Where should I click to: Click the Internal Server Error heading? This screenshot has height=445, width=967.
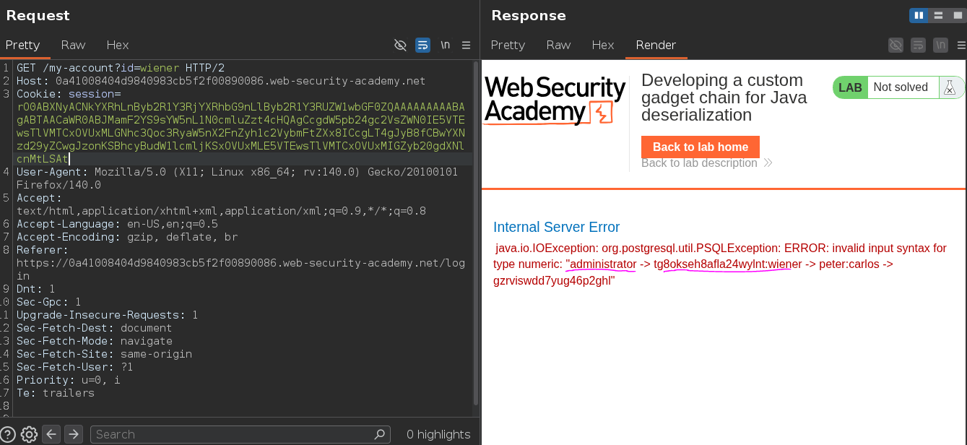tap(556, 227)
